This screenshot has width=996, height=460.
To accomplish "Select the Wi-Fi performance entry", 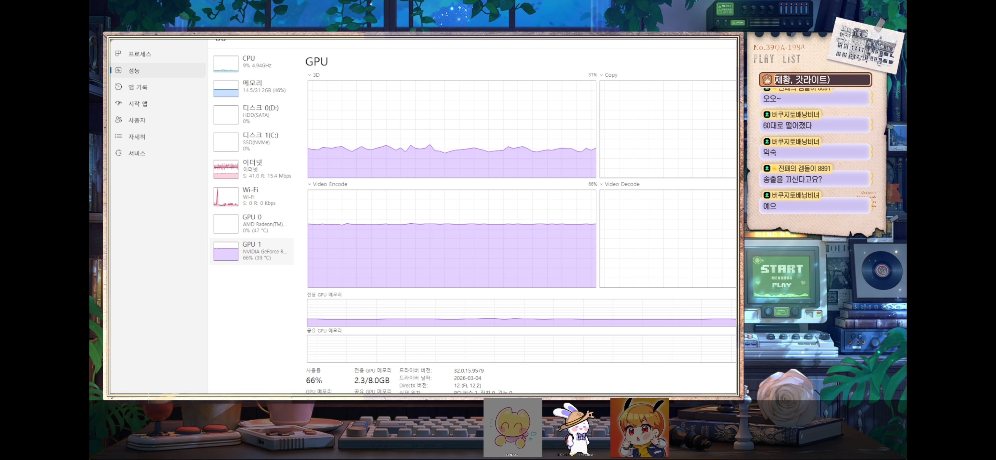I will point(252,196).
